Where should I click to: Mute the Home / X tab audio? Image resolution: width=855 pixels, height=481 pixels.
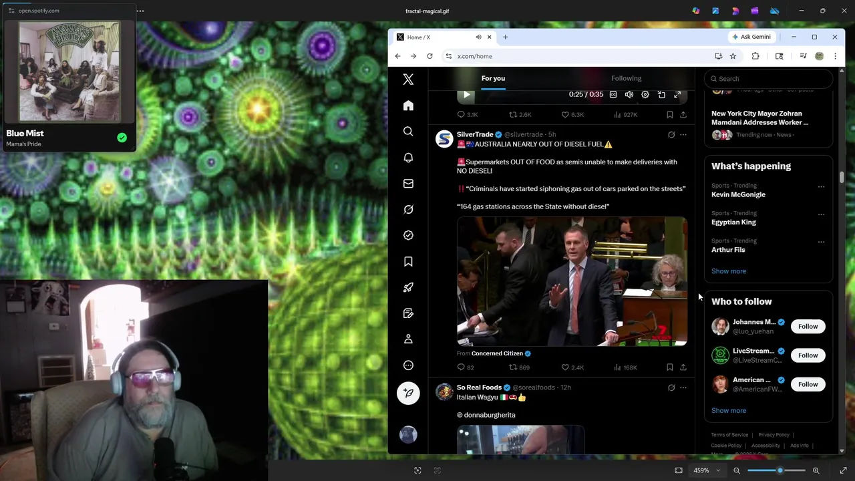point(478,37)
